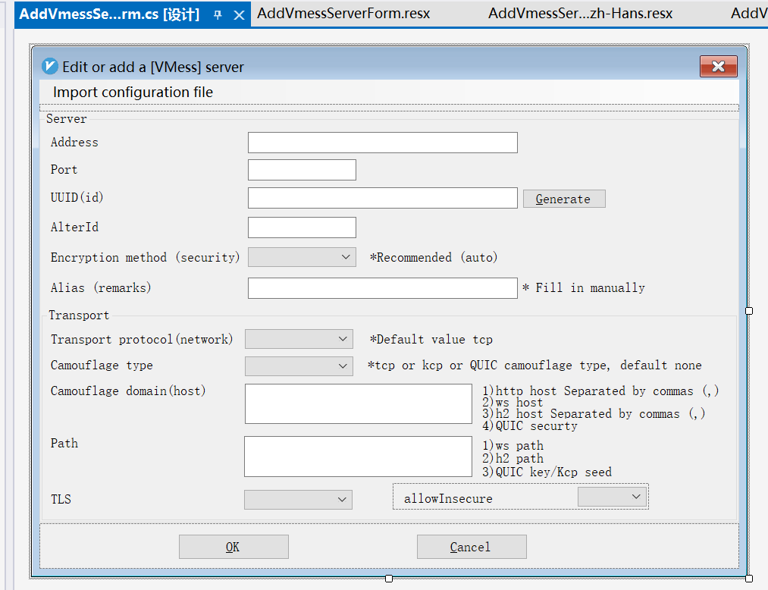
Task: Pin the AddVmessServerForm.cs design tab
Action: [x=218, y=14]
